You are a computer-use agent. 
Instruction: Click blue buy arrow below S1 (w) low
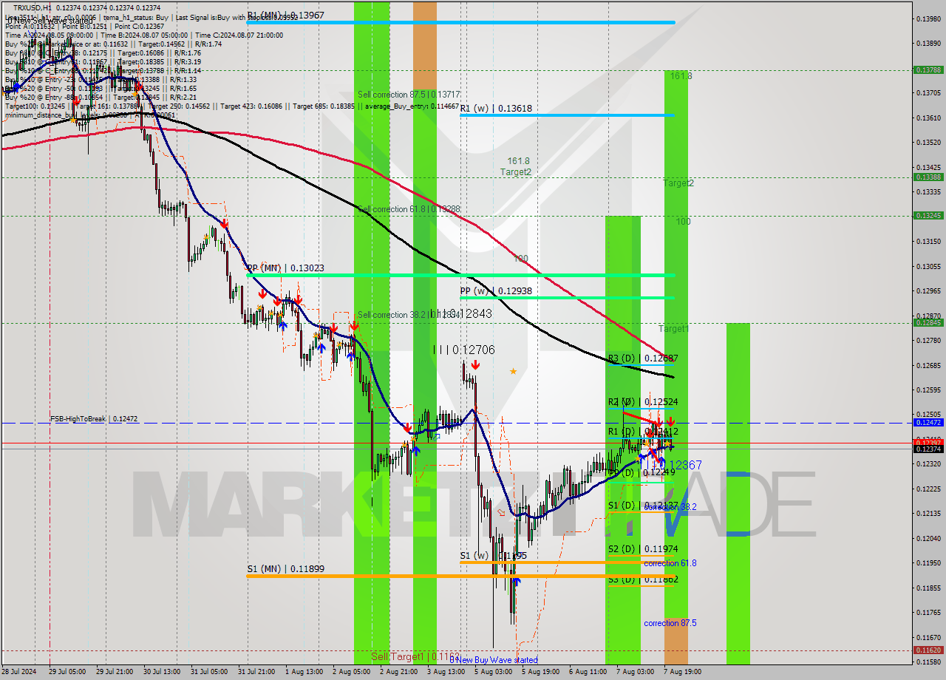(517, 582)
